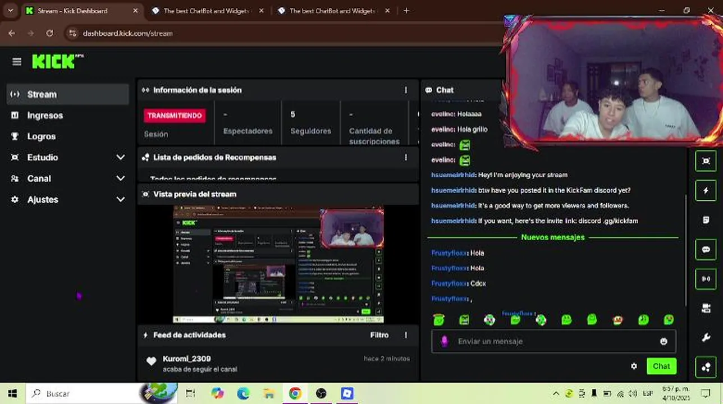Open the emoji picker in message field
Screen dimensions: 723x404
click(x=663, y=341)
